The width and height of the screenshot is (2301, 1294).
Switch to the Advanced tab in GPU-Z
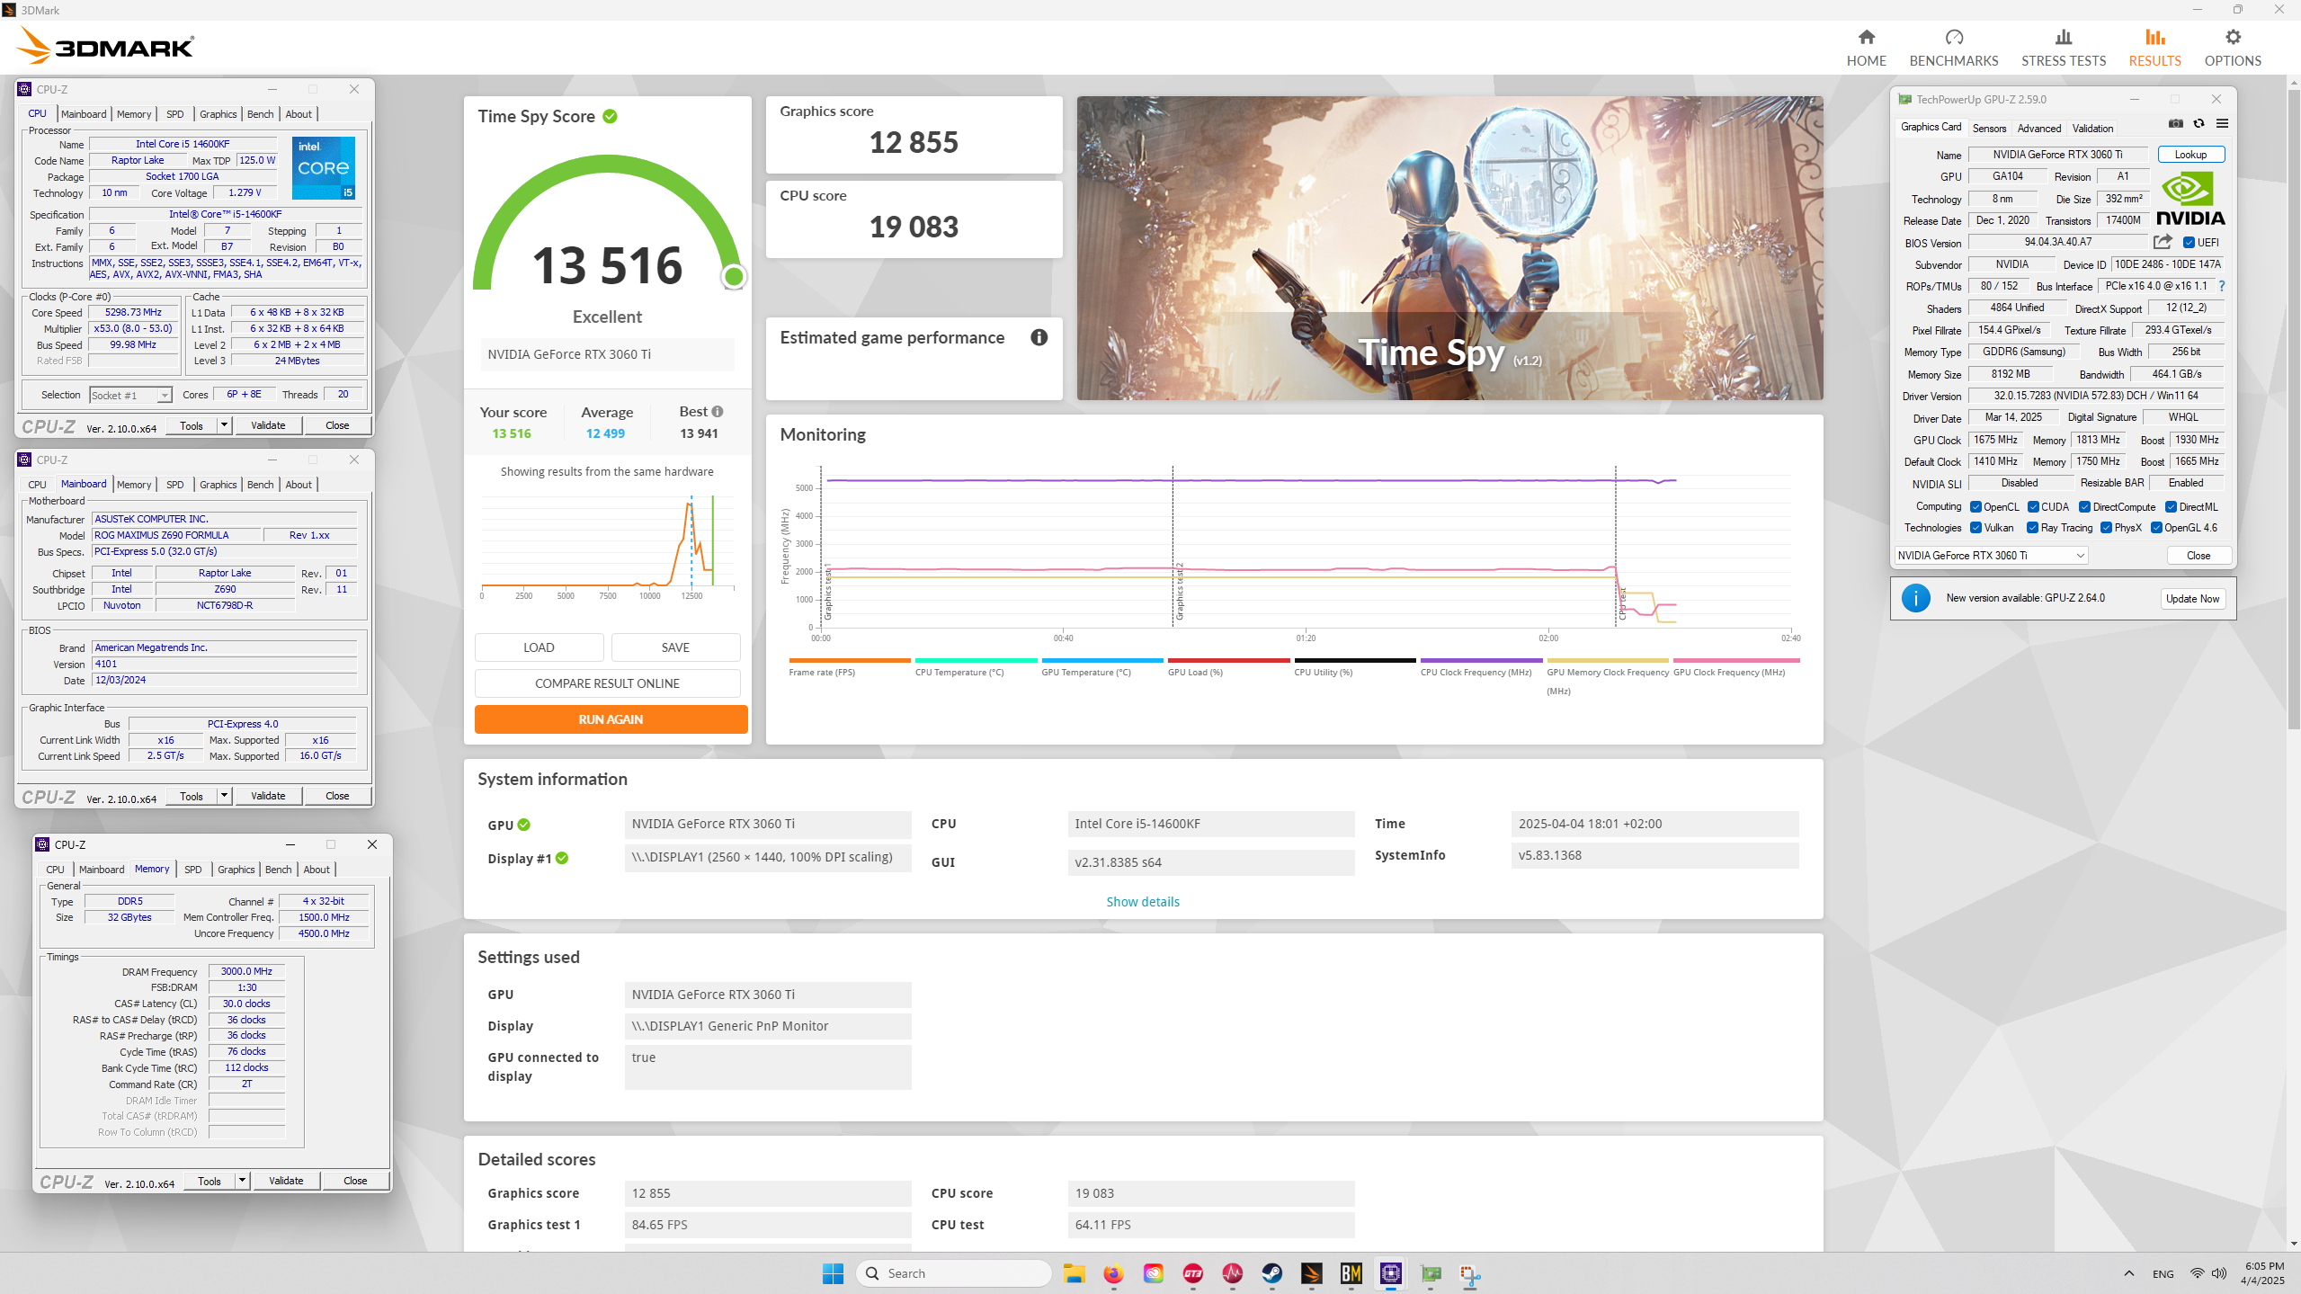tap(2038, 129)
